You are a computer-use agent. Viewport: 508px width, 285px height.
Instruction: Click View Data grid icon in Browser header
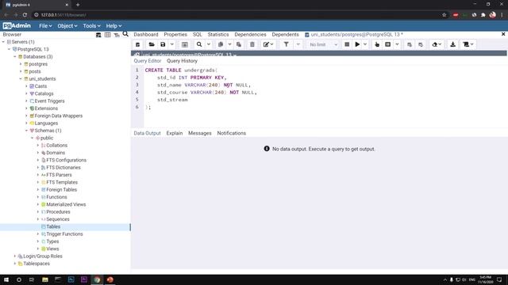[108, 35]
